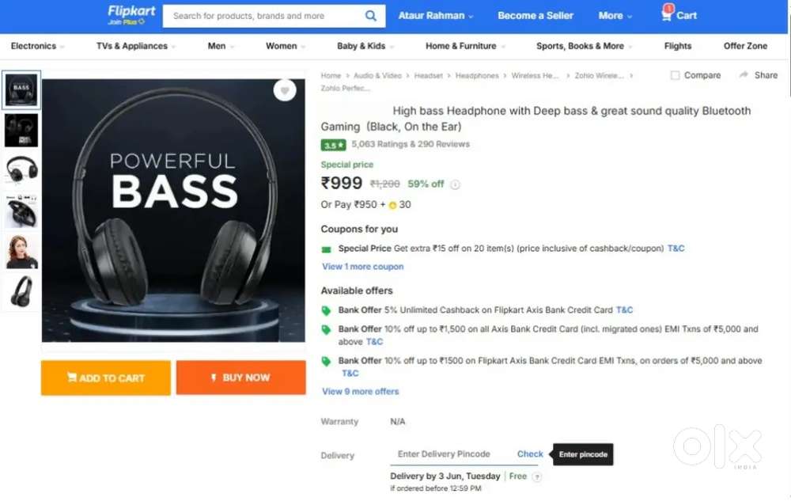The width and height of the screenshot is (791, 501).
Task: Open the Atour Rahman account dropdown
Action: 435,15
